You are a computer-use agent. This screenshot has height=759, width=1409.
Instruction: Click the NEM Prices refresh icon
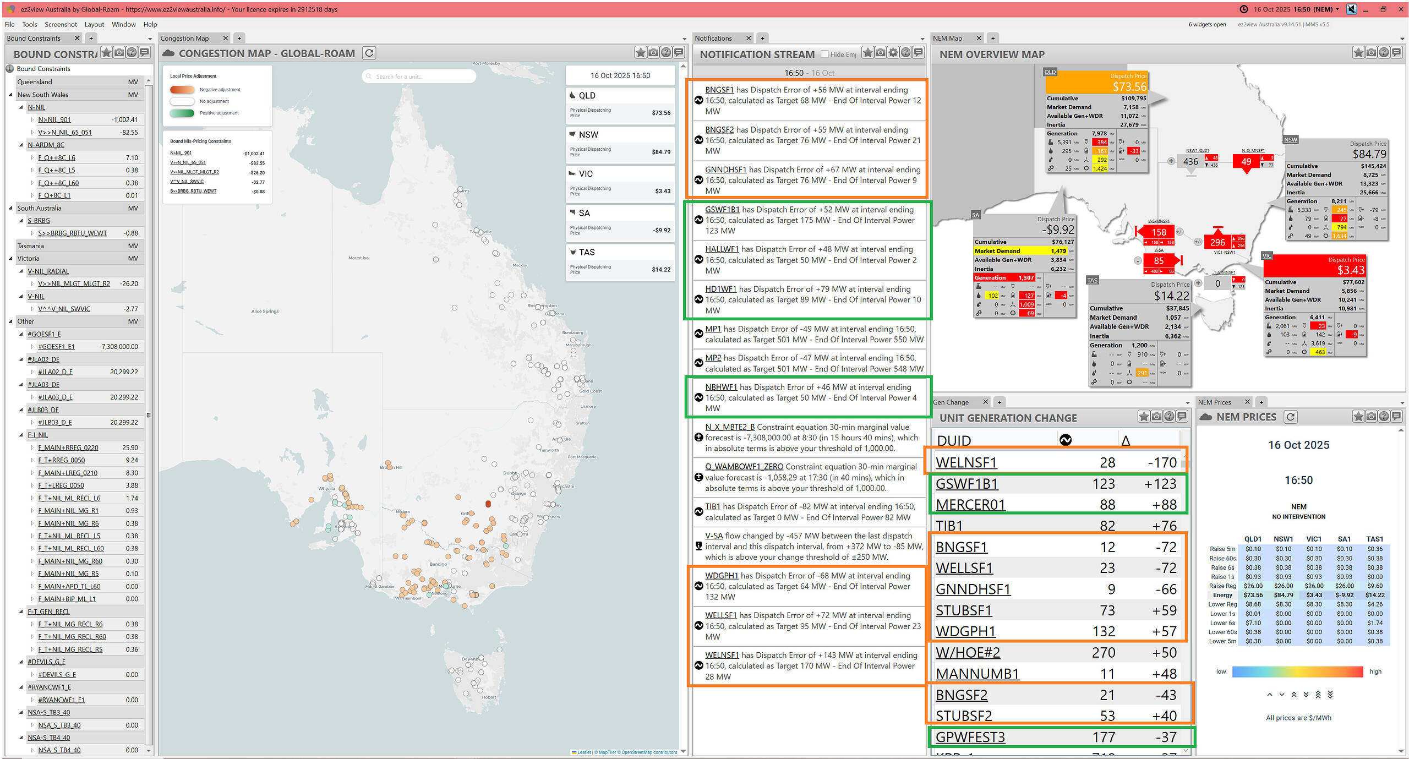[x=1290, y=417]
